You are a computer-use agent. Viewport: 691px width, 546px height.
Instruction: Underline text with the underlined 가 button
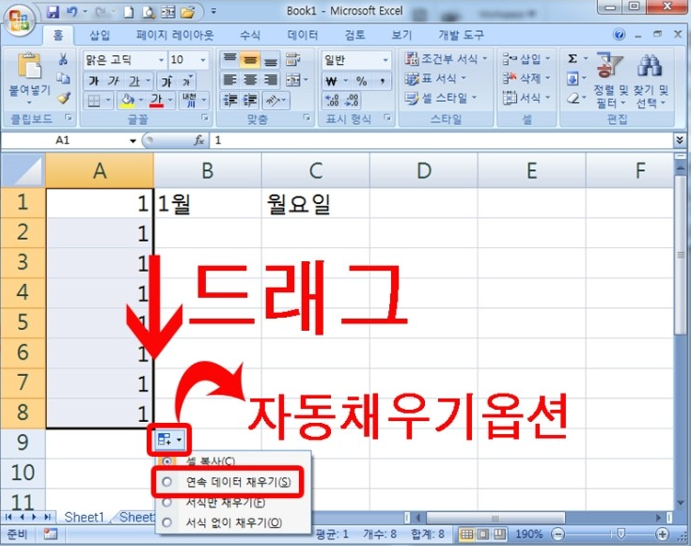[x=133, y=81]
